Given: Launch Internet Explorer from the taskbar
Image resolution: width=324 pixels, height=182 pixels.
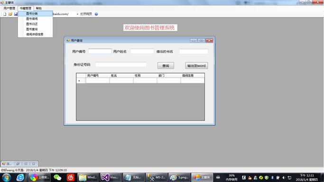Looking at the screenshot, I should point(20,177).
